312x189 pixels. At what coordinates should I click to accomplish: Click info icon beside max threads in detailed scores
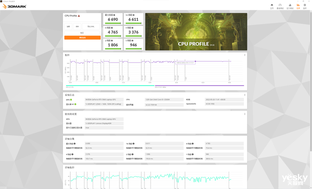[74, 144]
